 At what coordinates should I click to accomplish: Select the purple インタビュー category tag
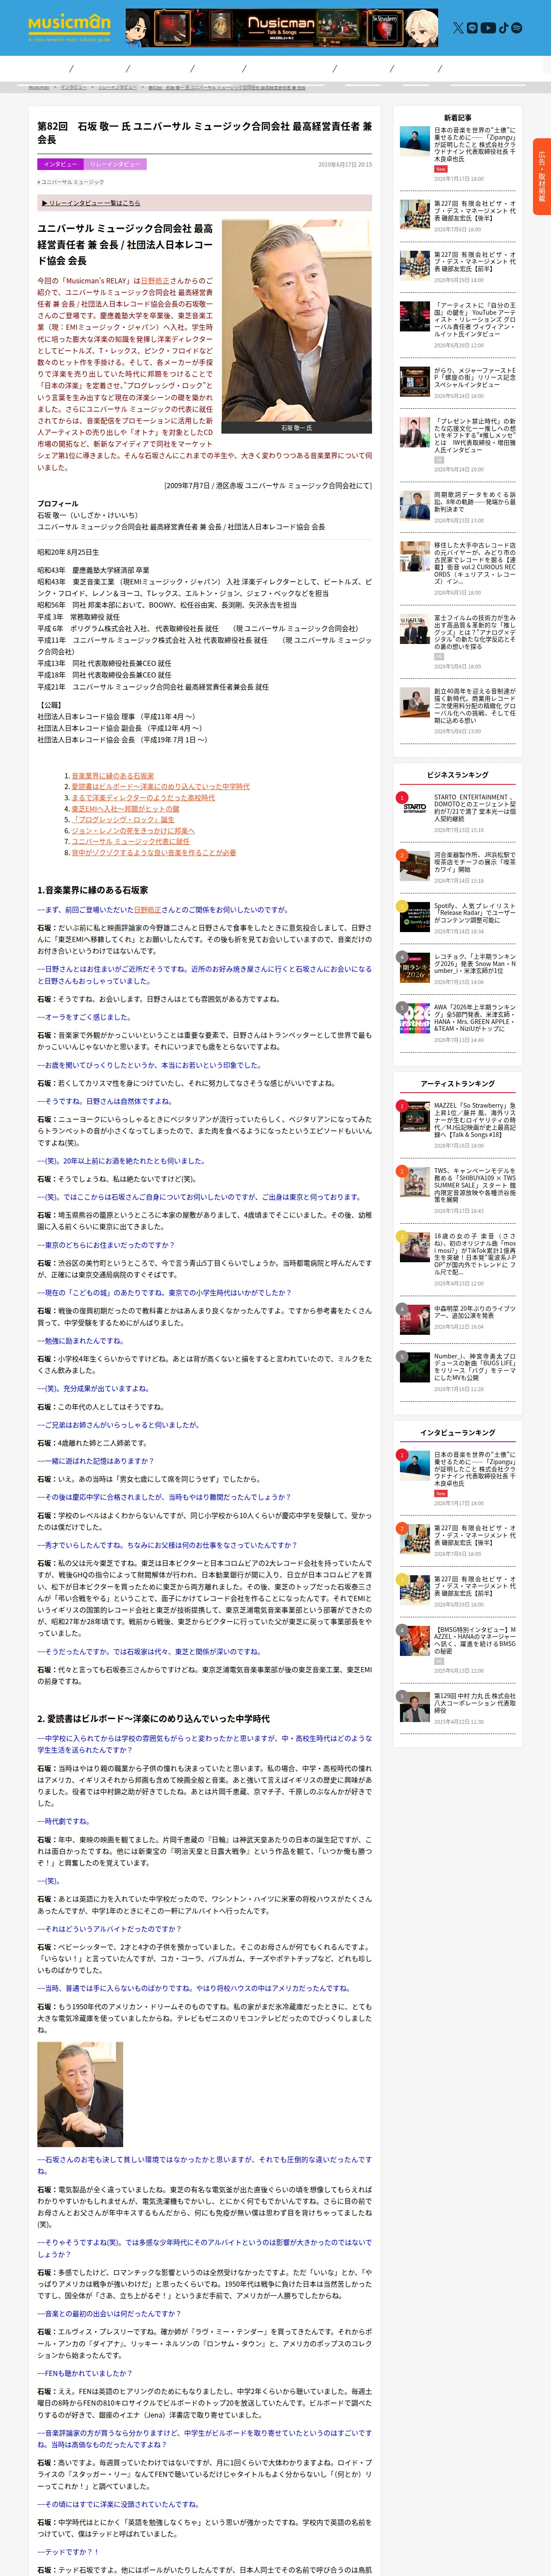[x=60, y=164]
